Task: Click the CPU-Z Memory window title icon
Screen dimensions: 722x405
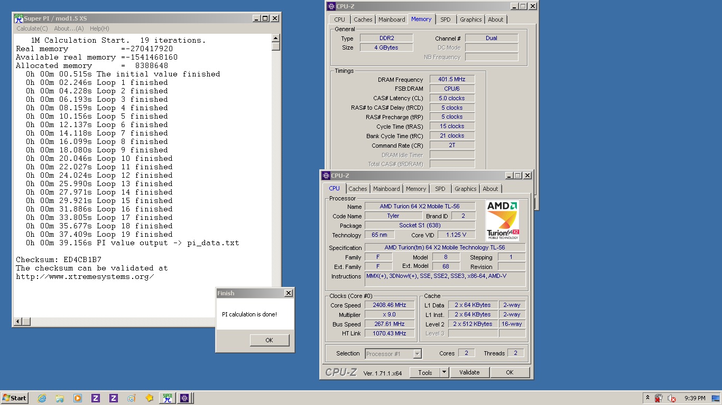Action: point(331,6)
